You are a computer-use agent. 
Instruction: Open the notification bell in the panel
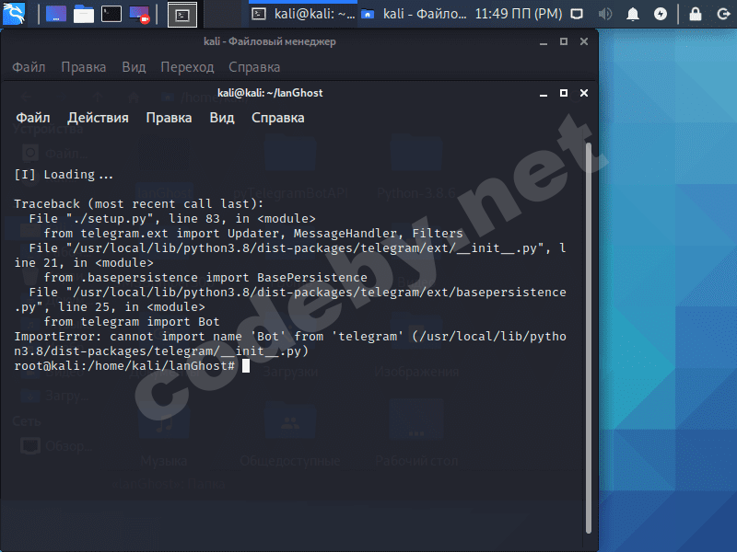point(634,13)
